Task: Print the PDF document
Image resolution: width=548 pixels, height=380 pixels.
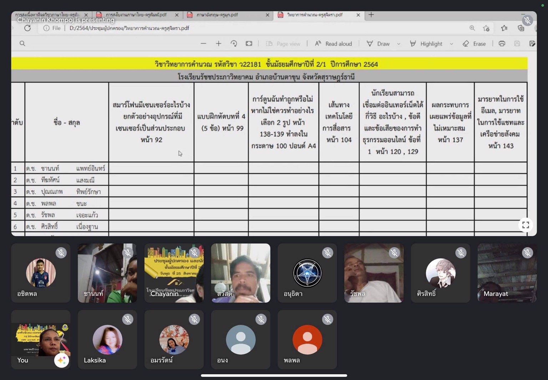Action: (x=502, y=43)
